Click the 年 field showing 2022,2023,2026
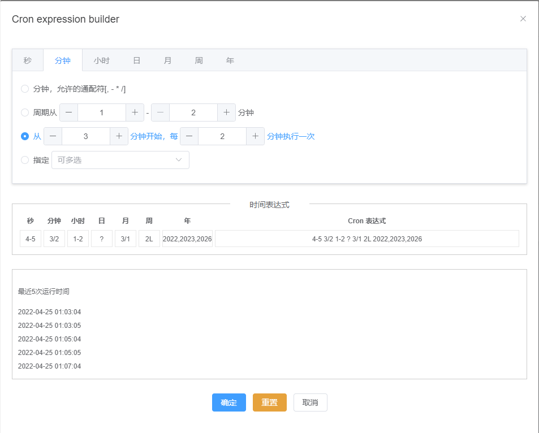 187,239
